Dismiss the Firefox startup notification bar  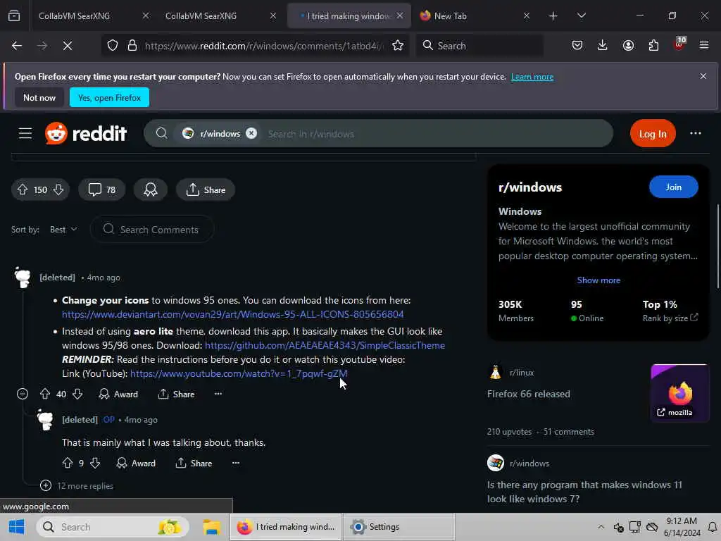pyautogui.click(x=703, y=76)
